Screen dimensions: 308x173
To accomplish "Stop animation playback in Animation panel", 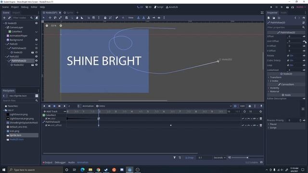I will (x=54, y=106).
